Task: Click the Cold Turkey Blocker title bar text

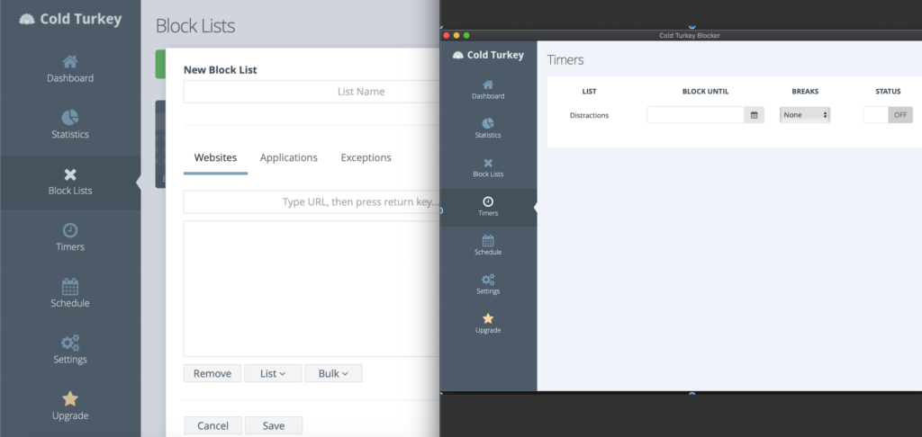Action: tap(689, 36)
